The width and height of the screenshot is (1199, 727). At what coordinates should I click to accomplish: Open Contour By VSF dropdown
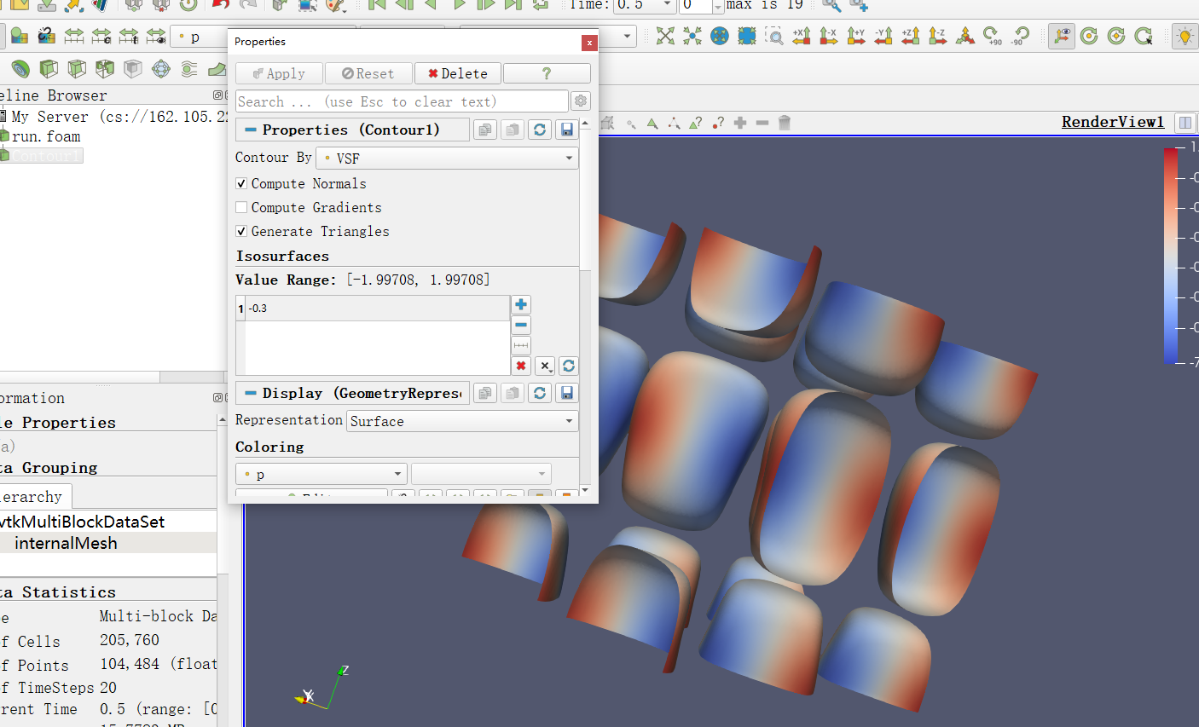tap(447, 158)
